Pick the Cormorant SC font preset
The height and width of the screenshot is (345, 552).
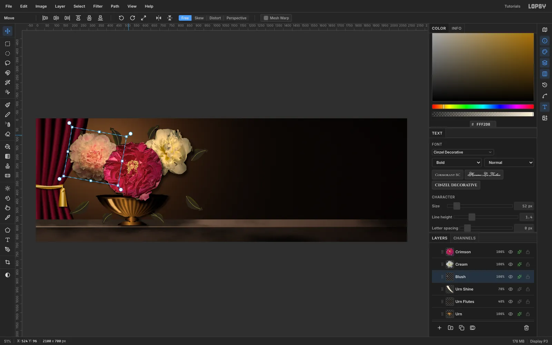[447, 175]
